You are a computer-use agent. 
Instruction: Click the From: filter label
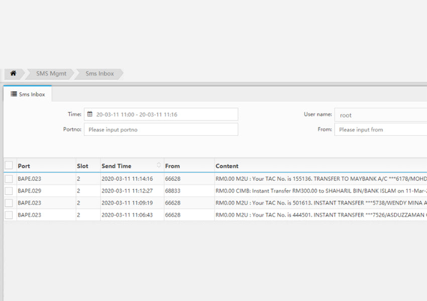(325, 129)
